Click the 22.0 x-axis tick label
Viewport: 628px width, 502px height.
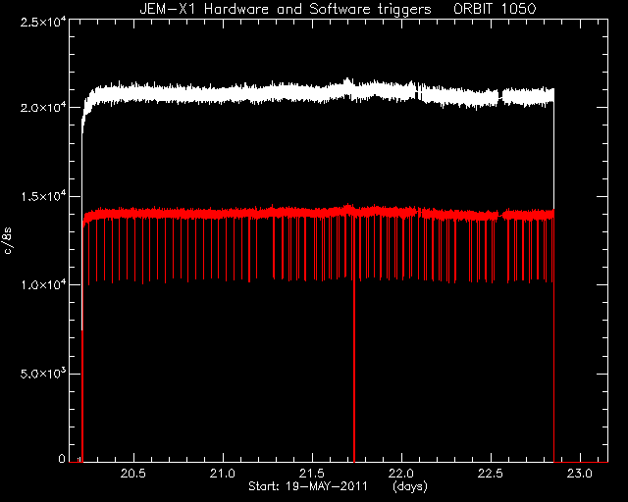pyautogui.click(x=401, y=474)
